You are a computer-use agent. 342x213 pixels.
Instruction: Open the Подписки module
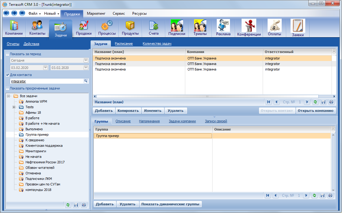click(x=177, y=28)
